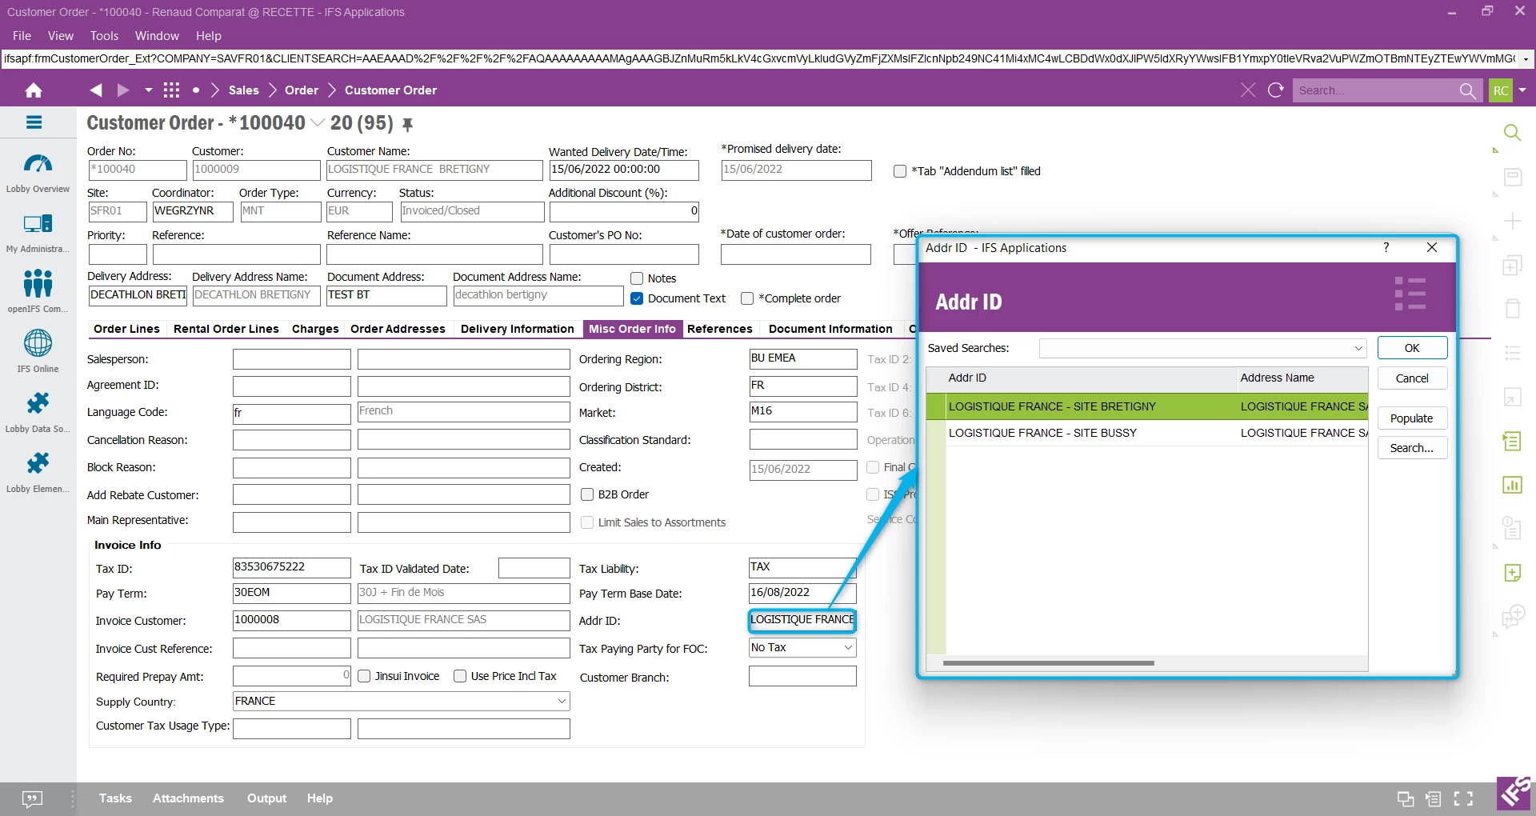The image size is (1536, 816).
Task: Click the Populate button in the dialog
Action: 1412,418
